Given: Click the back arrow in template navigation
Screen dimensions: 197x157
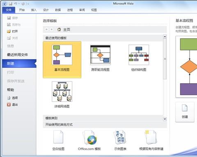Looking at the screenshot, I should [x=46, y=29].
